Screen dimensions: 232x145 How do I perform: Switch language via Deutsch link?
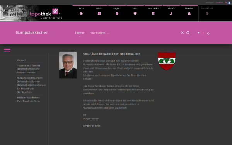(219, 3)
